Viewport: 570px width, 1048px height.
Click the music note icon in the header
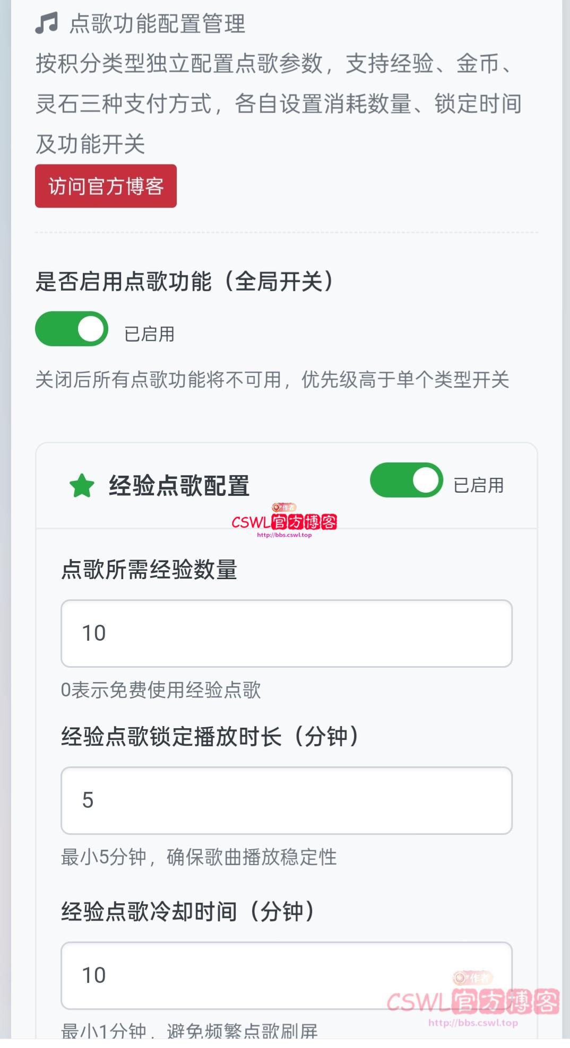pos(46,24)
